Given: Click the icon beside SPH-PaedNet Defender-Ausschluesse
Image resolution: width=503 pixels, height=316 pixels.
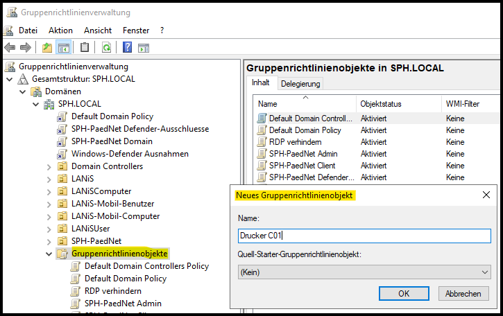Looking at the screenshot, I should 62,129.
